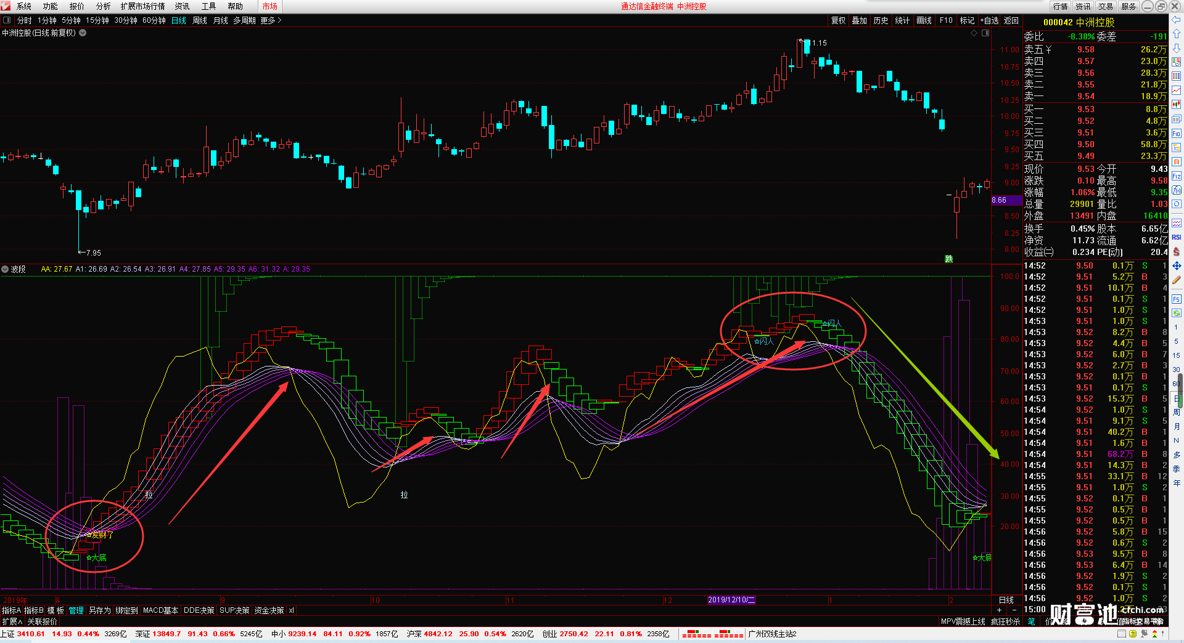This screenshot has height=643, width=1184.
Task: Toggle the 笔 tick detail tab
Action: click(1032, 621)
